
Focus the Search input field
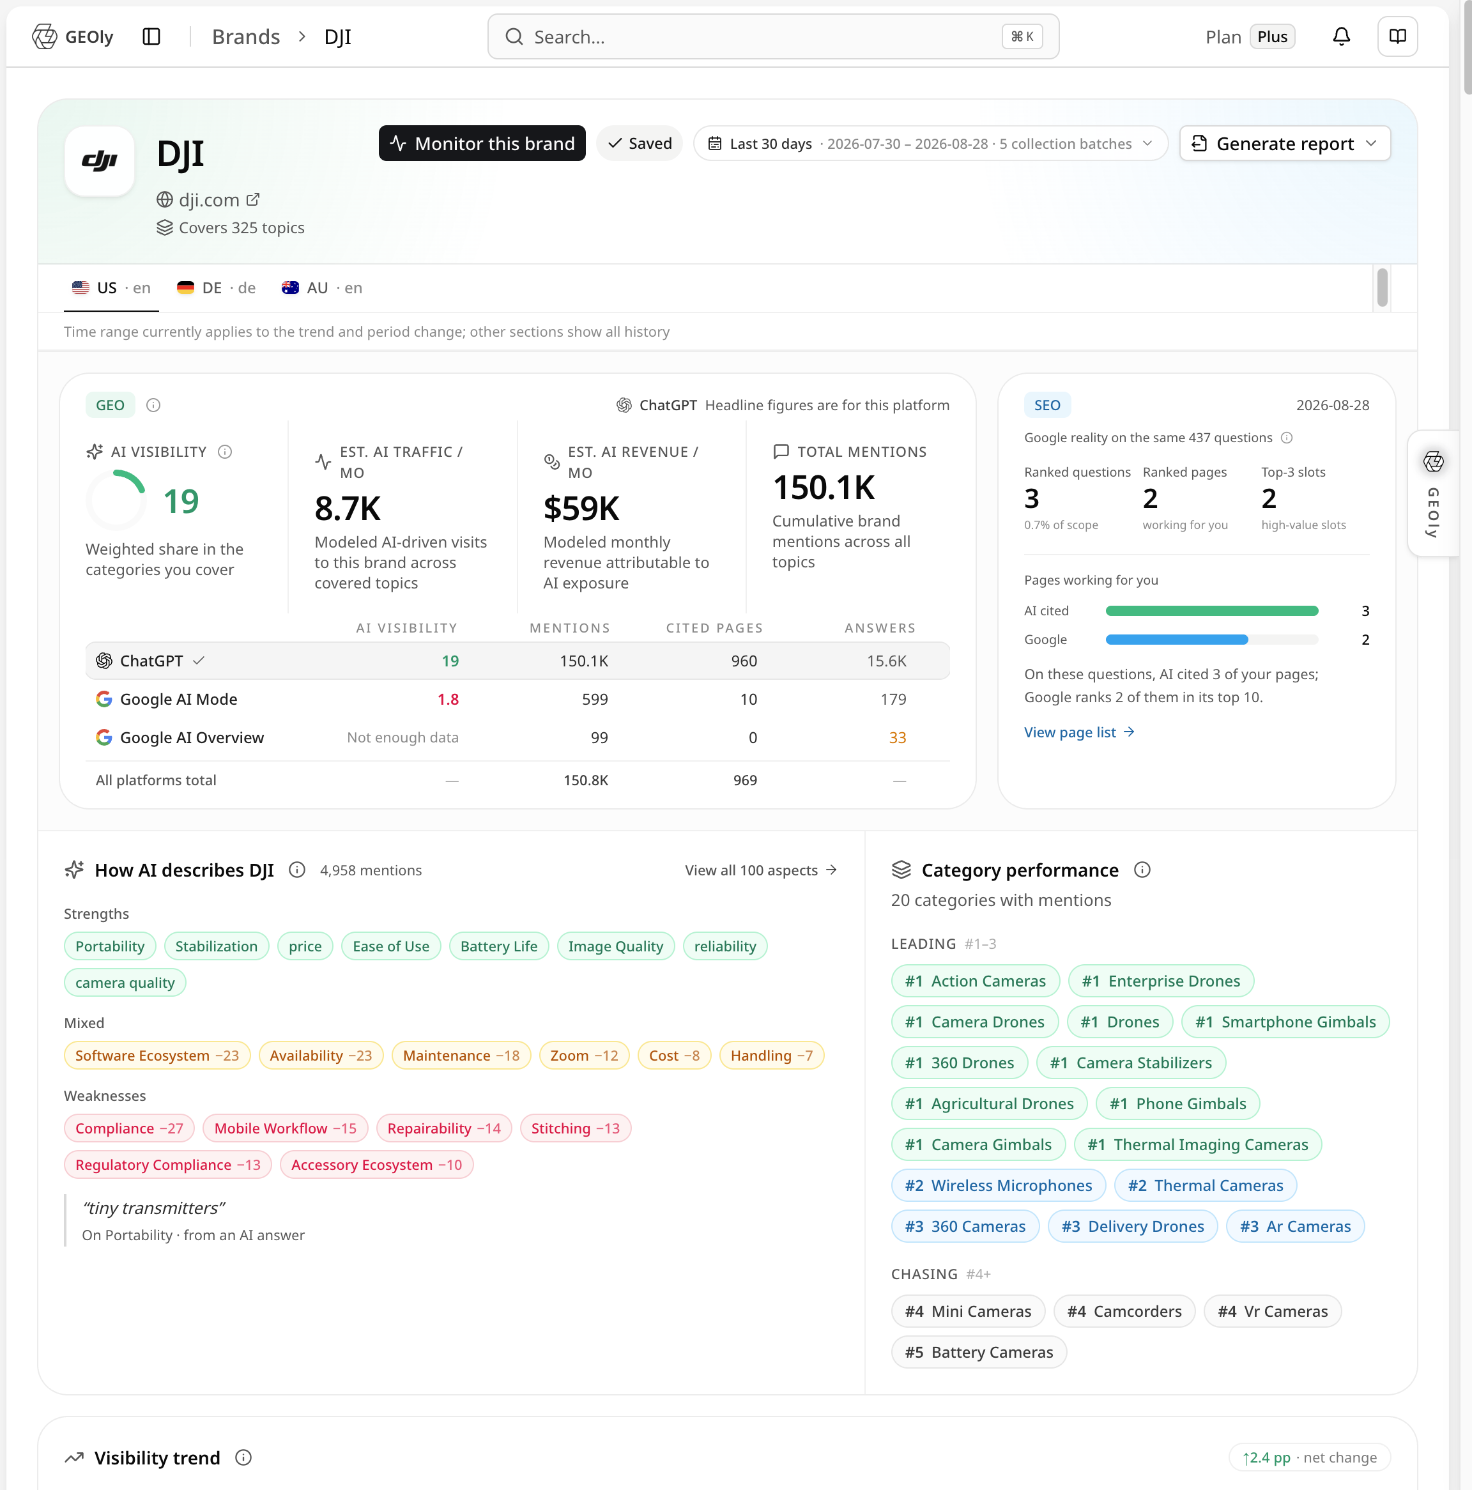coord(774,36)
